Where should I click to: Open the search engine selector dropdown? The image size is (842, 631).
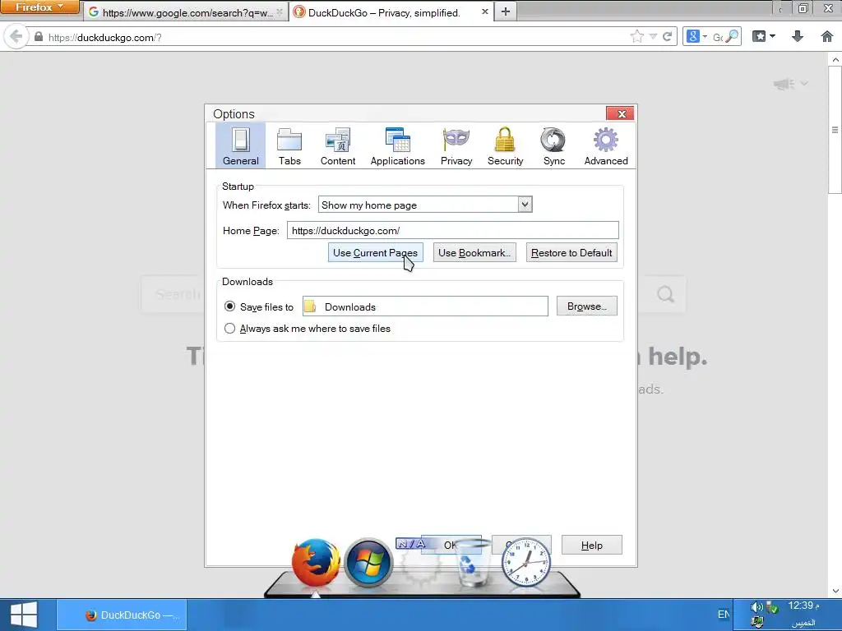(696, 36)
